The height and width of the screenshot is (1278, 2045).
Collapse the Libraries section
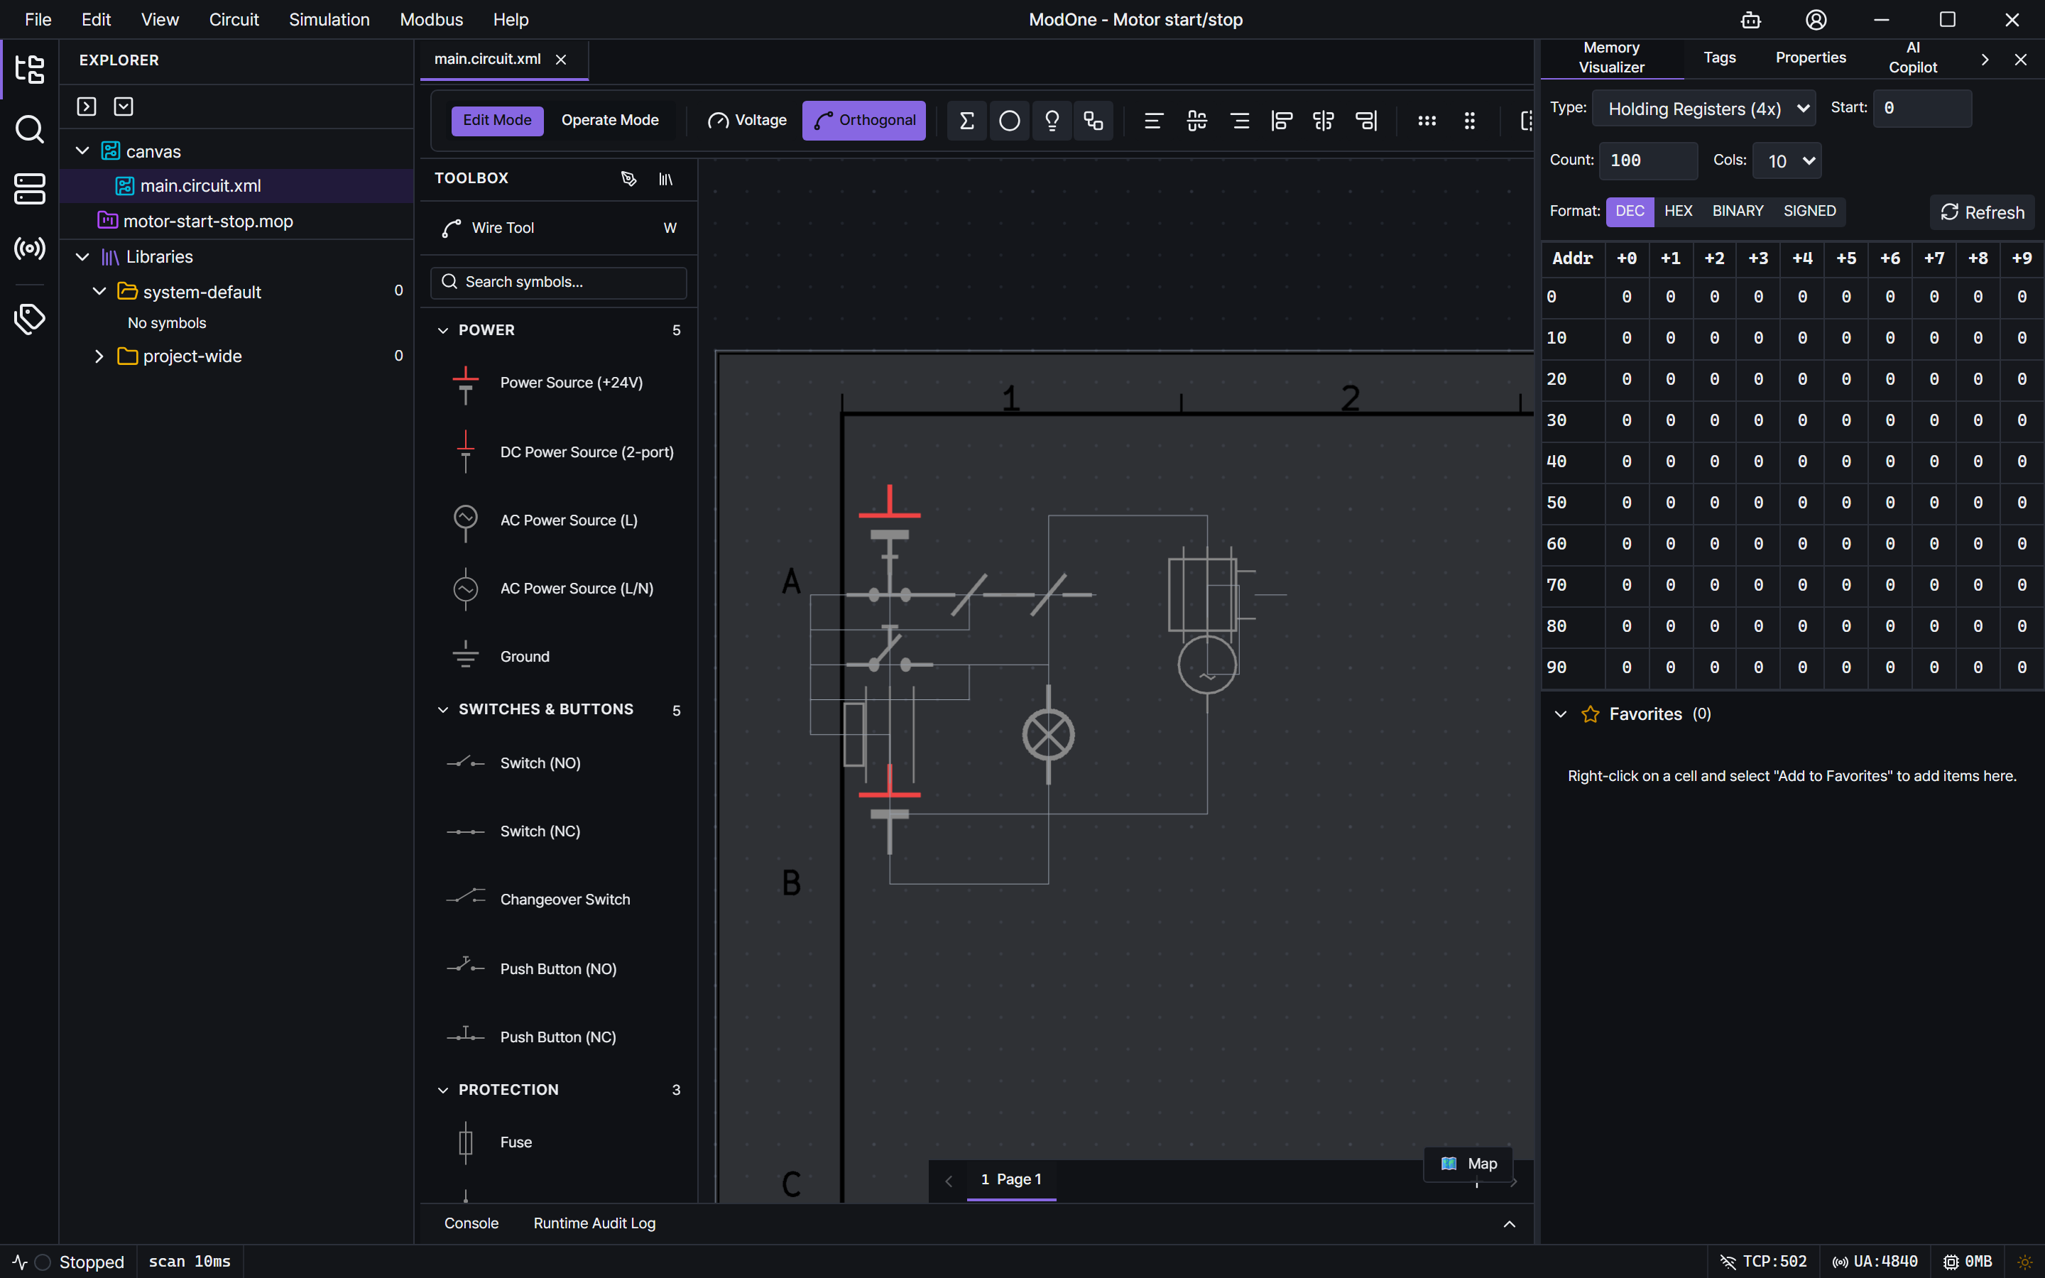[82, 257]
